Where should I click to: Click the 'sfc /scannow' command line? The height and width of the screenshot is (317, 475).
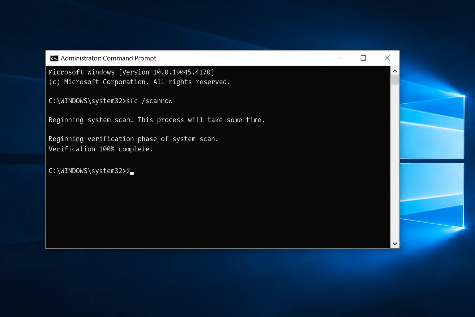(110, 101)
